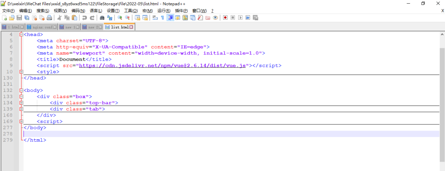Disable the highlighted indent guide button
This screenshot has height=171, width=445.
pos(170,18)
